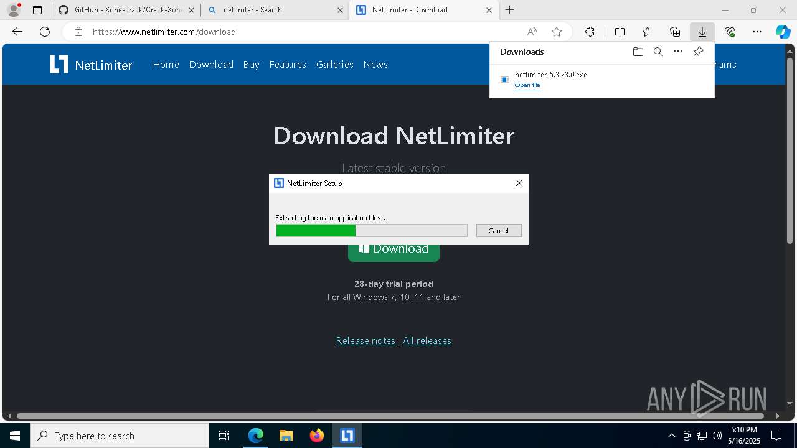Close the netlimter Search tab
The height and width of the screenshot is (448, 797).
coord(340,10)
